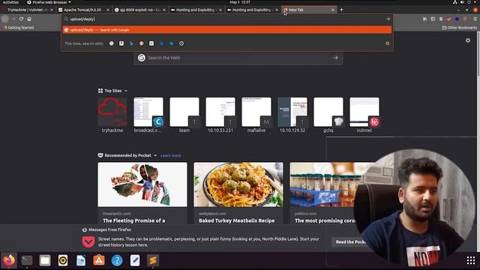480x270 pixels.
Task: Open Firefox Web Browser app menu
Action: point(49,2)
